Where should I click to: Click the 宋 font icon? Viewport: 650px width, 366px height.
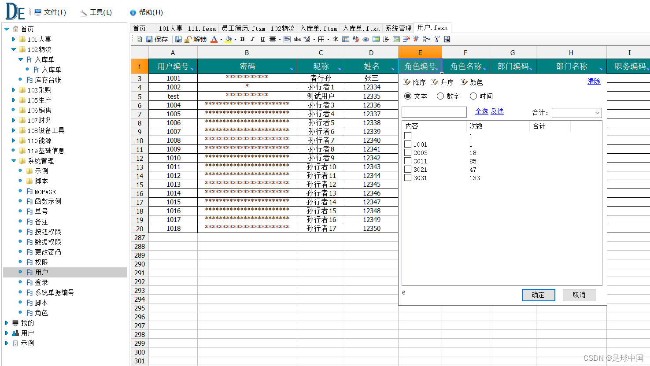[x=336, y=39]
